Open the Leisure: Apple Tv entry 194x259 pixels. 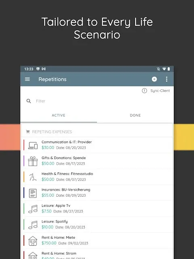tap(97, 208)
